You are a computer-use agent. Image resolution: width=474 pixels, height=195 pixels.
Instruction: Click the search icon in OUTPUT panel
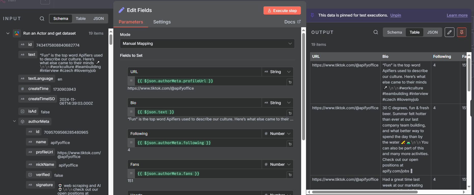tap(375, 32)
